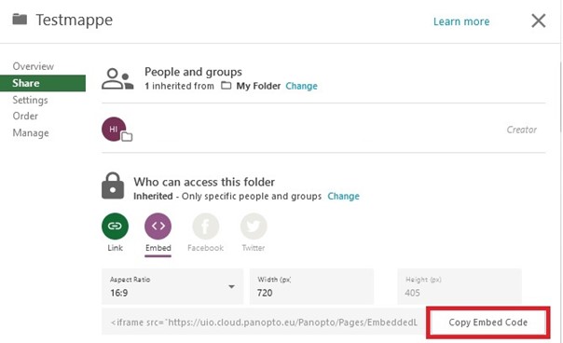Click the iframe embed code field
Image resolution: width=563 pixels, height=343 pixels.
(x=264, y=322)
